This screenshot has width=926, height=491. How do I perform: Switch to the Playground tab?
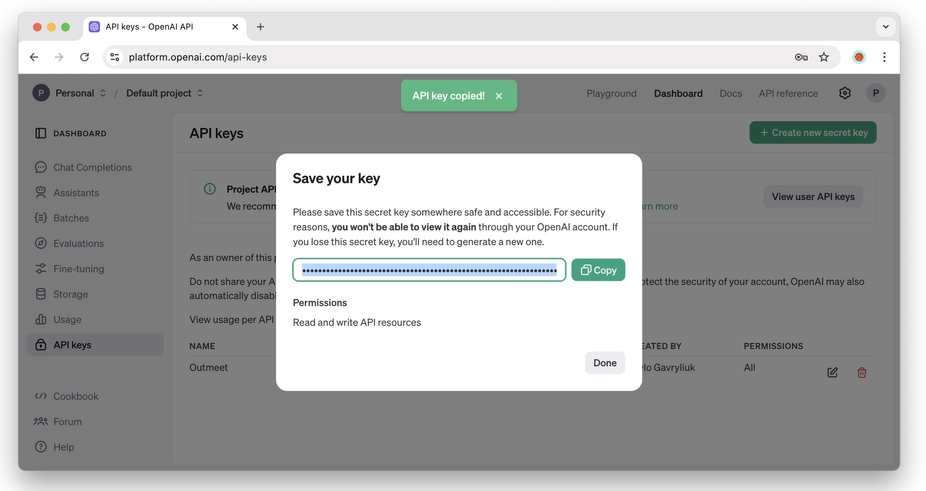point(612,93)
